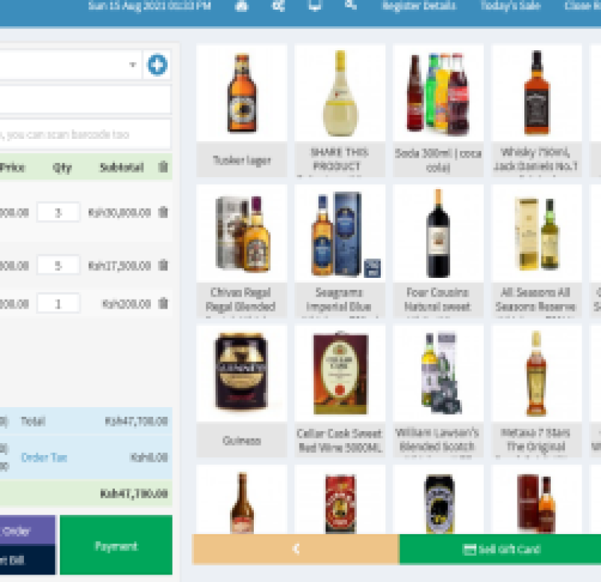Delete the cart row with quantity 1

click(x=163, y=303)
